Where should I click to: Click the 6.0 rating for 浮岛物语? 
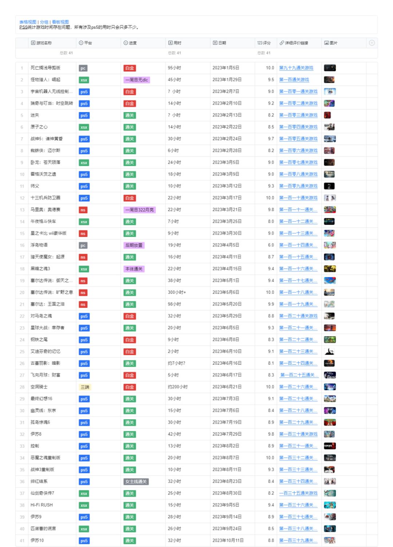coord(271,245)
